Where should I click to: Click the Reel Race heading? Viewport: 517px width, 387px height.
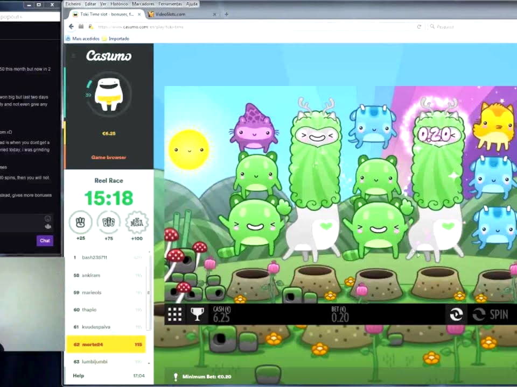coord(109,181)
